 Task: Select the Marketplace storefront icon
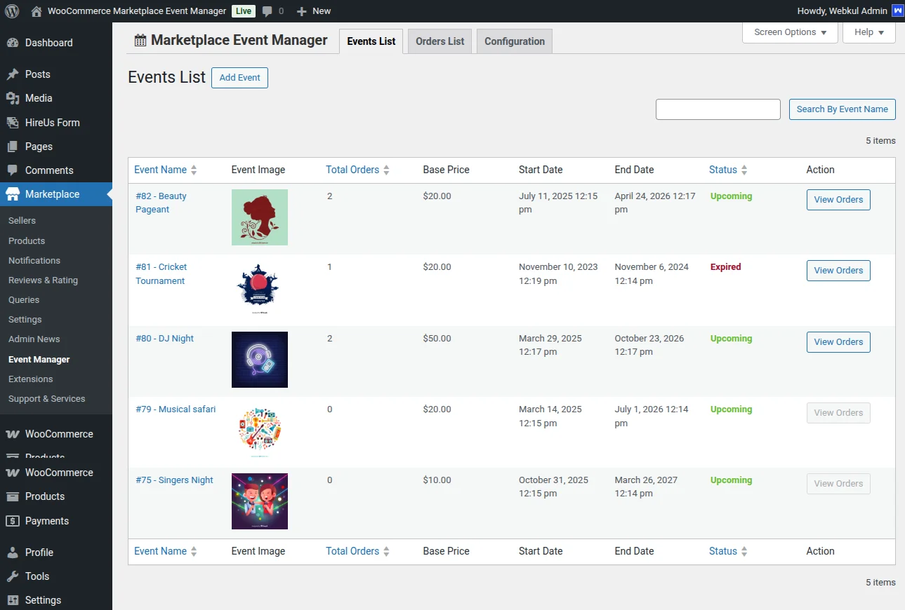(x=14, y=194)
